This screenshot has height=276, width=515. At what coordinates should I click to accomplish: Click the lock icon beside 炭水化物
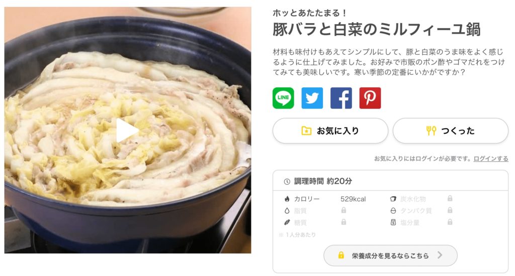450,198
